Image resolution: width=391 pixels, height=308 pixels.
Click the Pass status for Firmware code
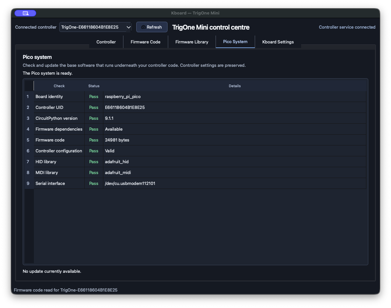[94, 140]
